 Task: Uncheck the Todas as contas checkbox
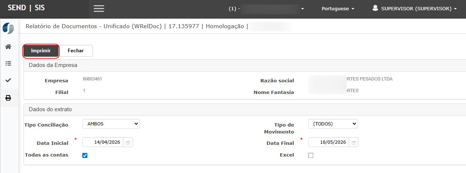point(85,155)
